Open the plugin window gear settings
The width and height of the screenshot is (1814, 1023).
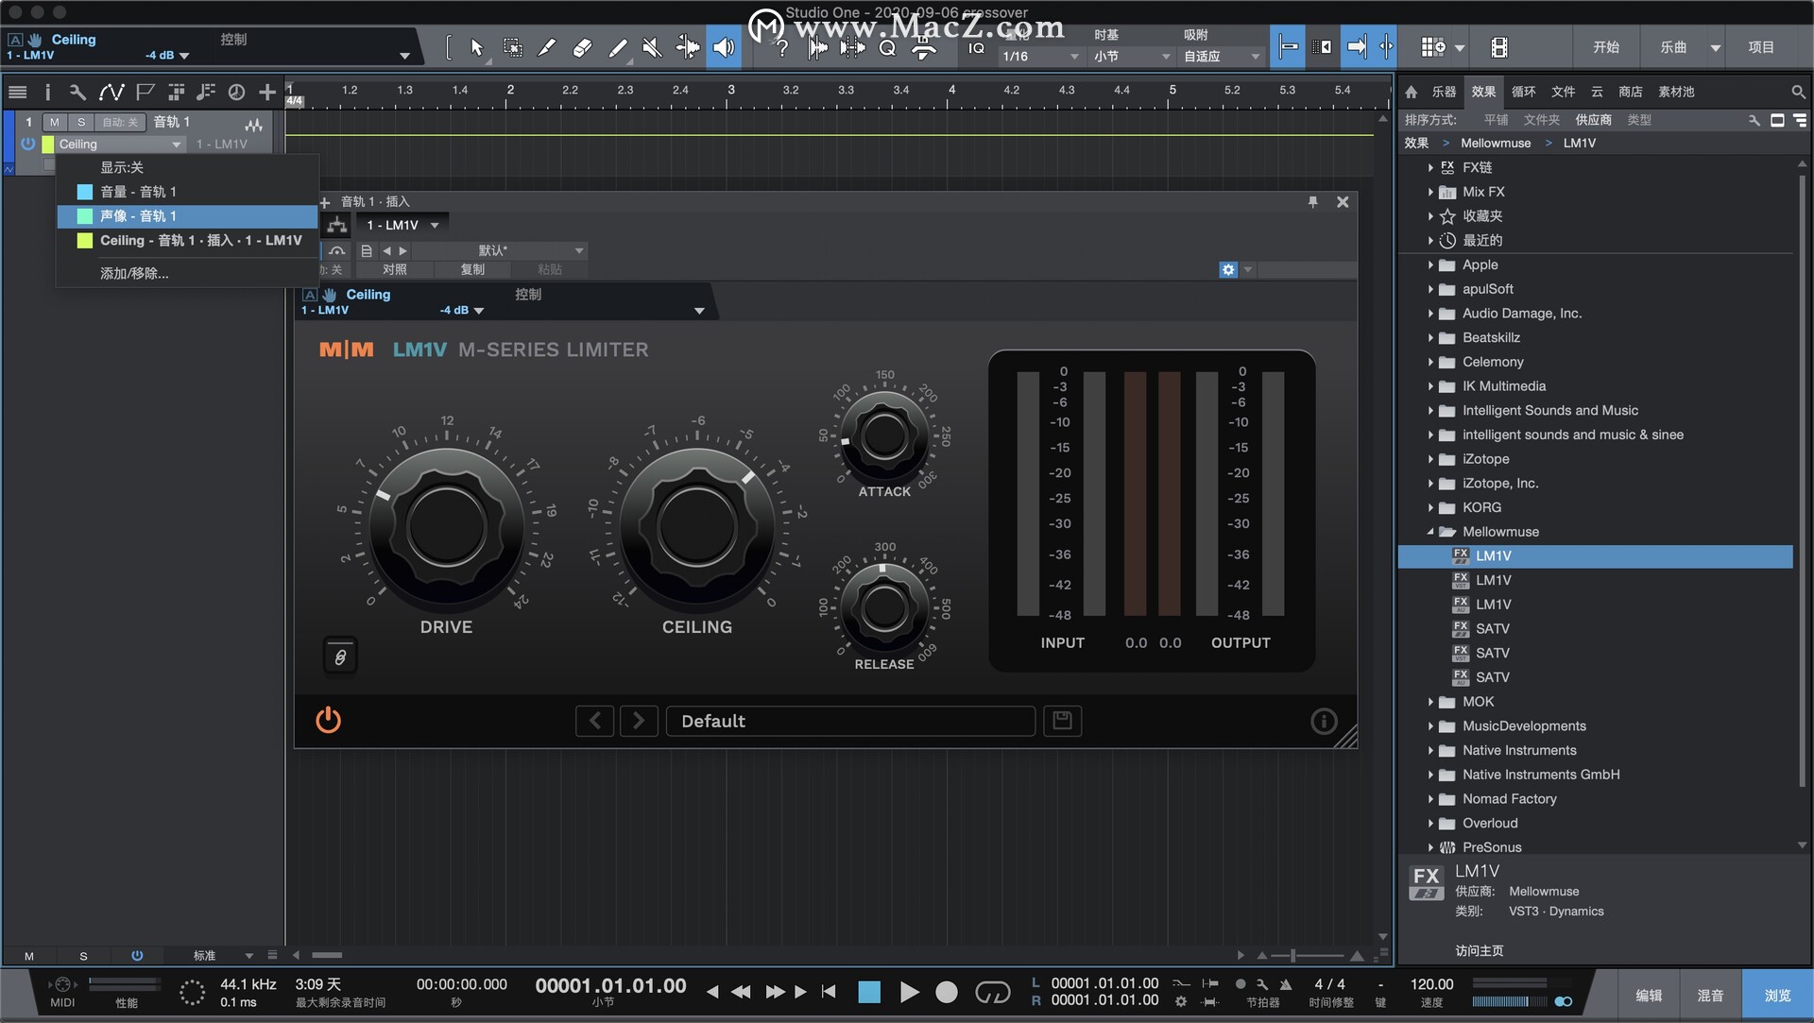click(x=1228, y=270)
